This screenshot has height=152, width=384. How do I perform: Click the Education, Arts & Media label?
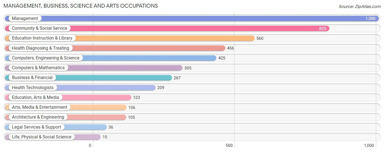(x=36, y=98)
